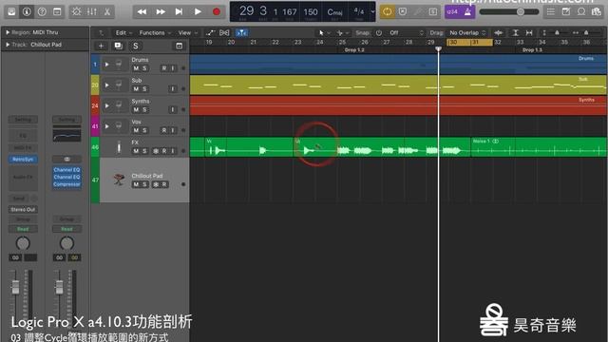Open the Library panel icon
The width and height of the screenshot is (608, 342).
pyautogui.click(x=11, y=11)
